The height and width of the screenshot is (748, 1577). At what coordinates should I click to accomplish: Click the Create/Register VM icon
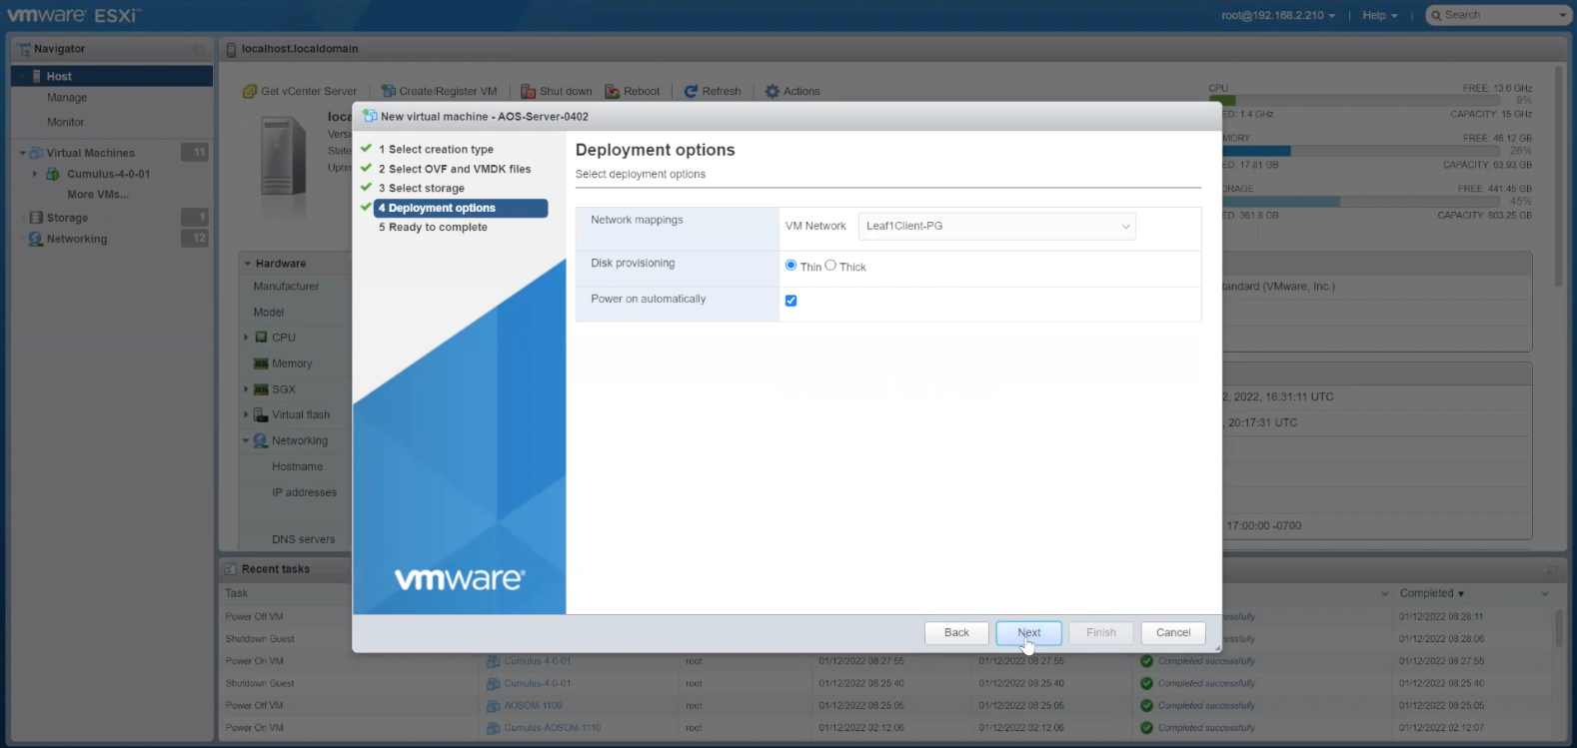tap(389, 91)
